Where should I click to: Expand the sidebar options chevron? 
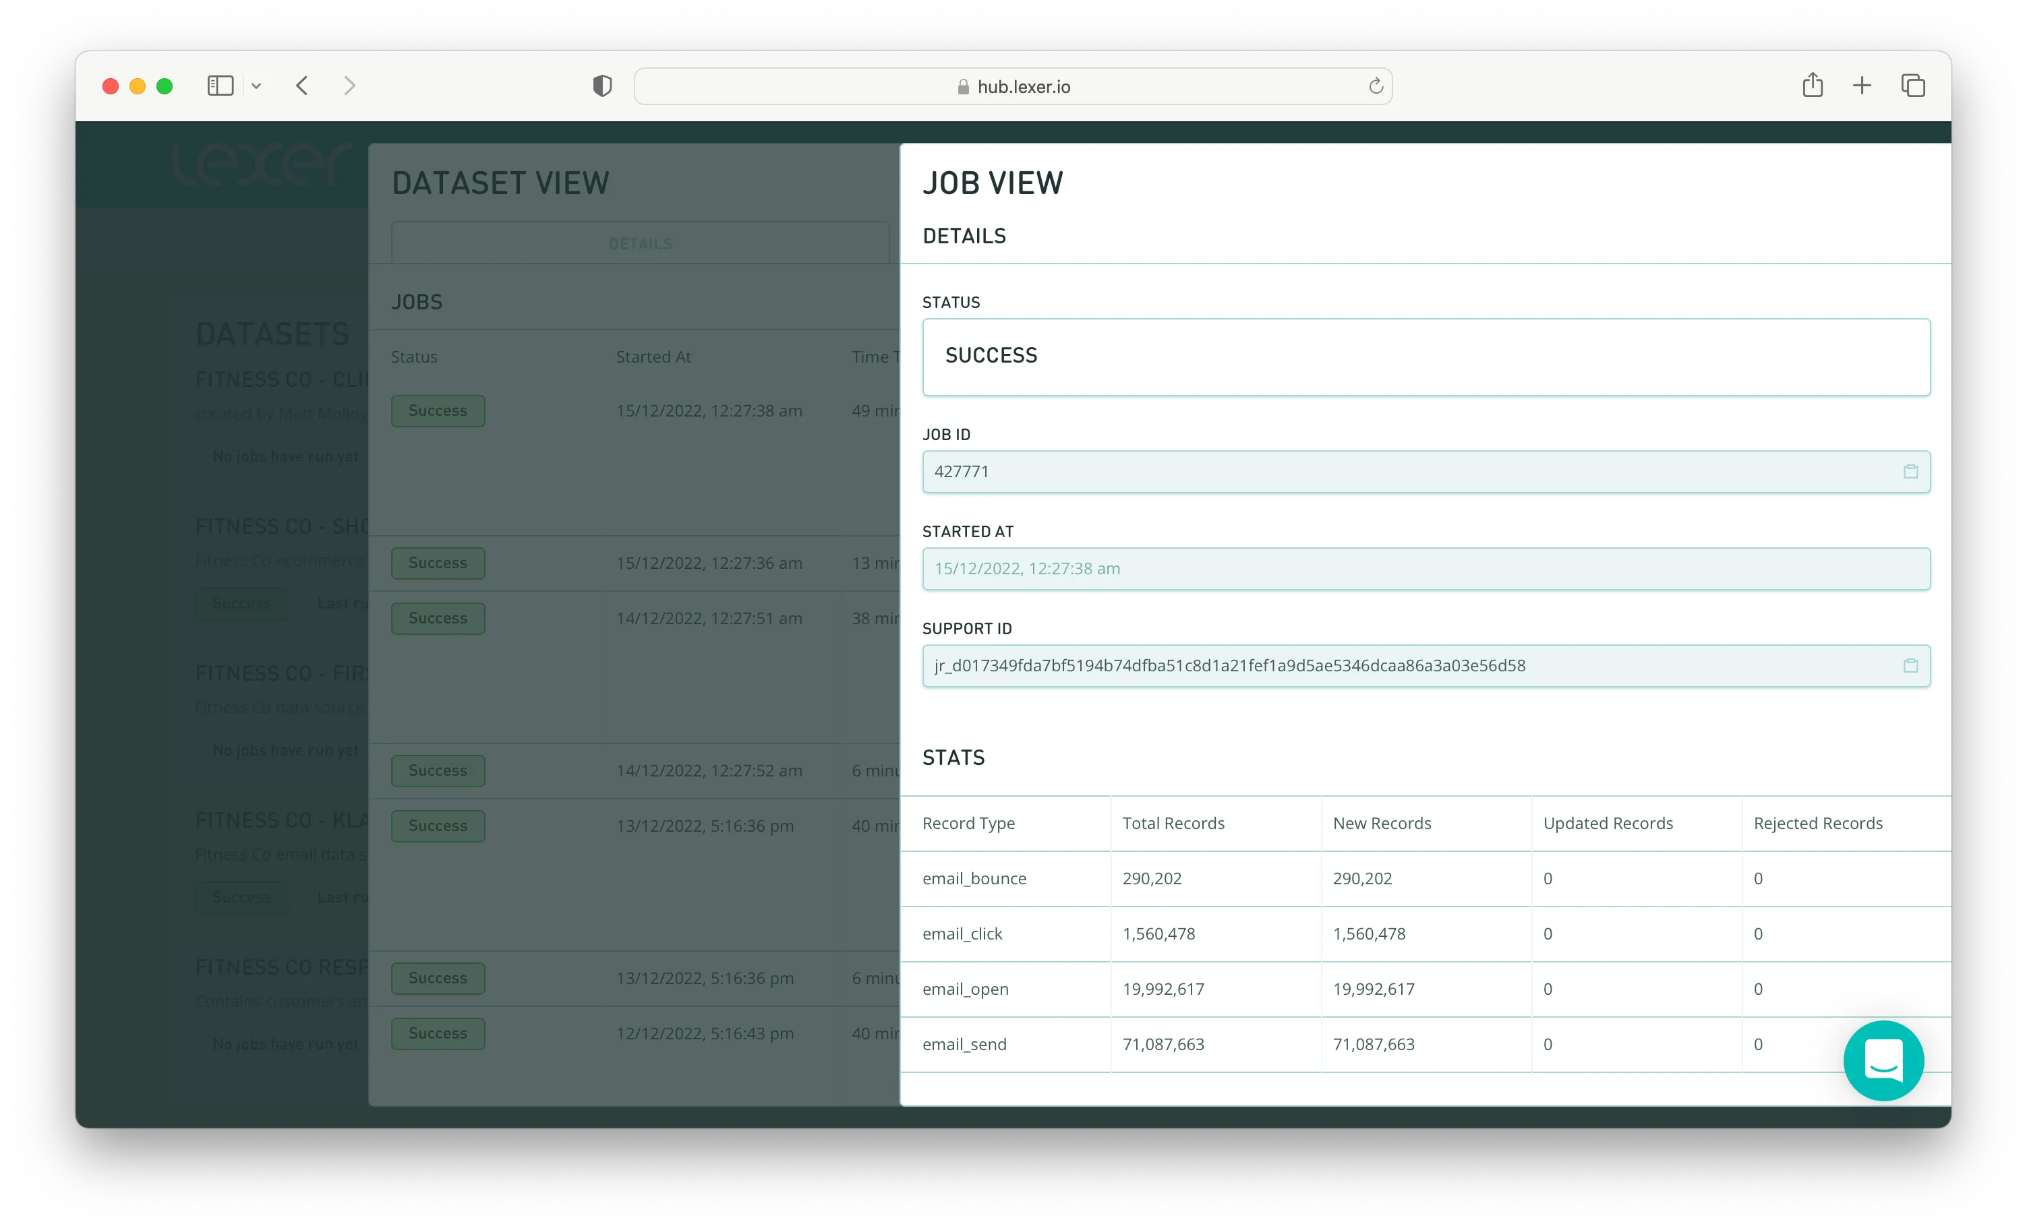(257, 86)
